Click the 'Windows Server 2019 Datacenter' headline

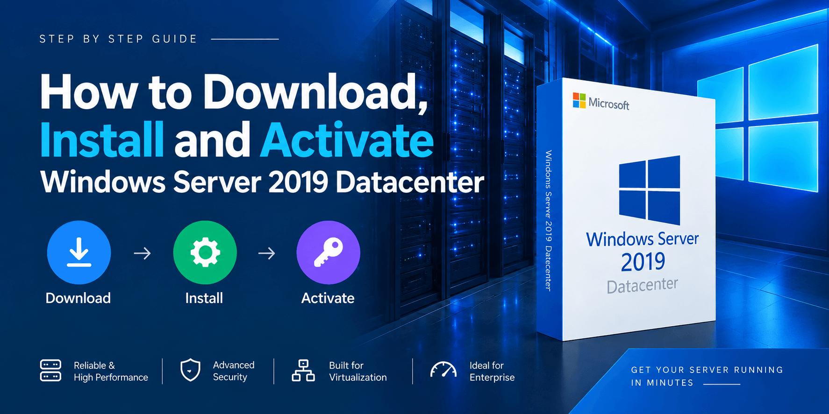[262, 182]
